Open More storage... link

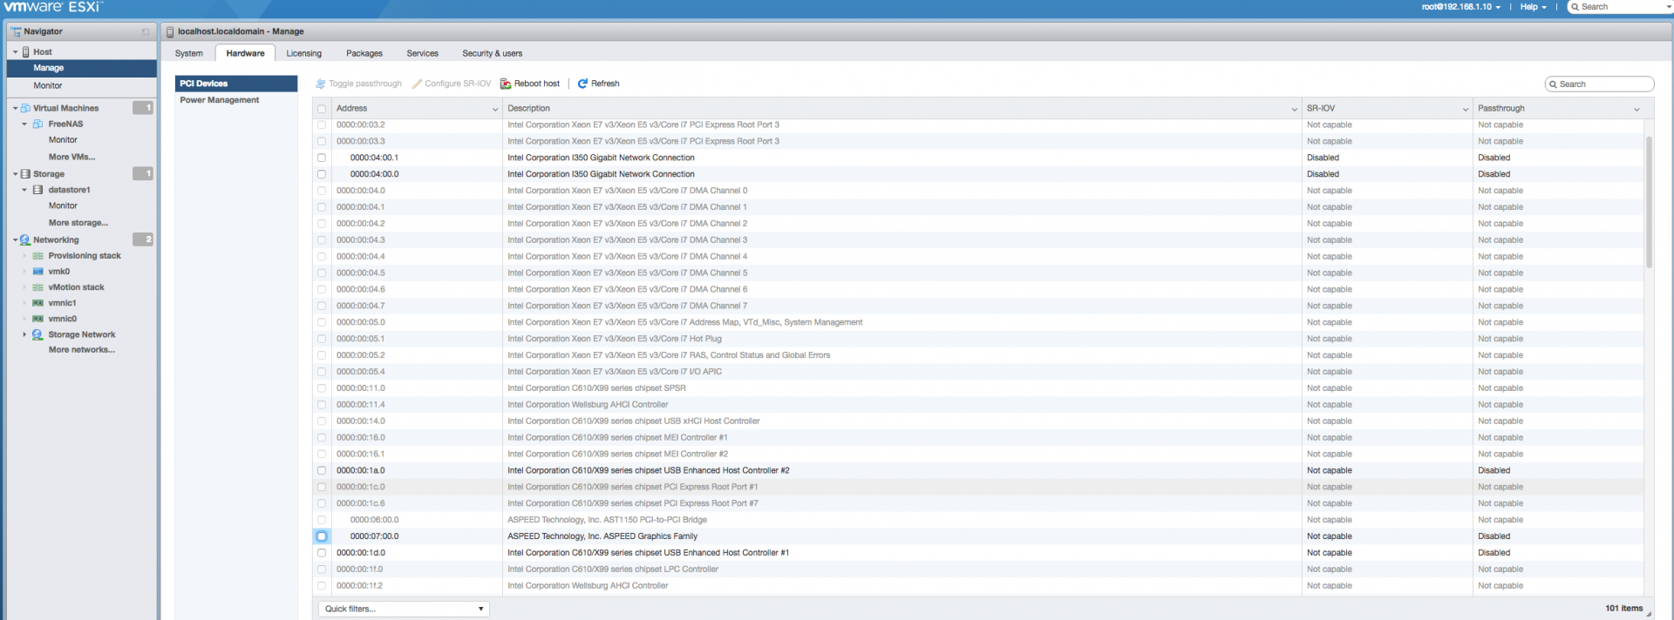tap(78, 223)
